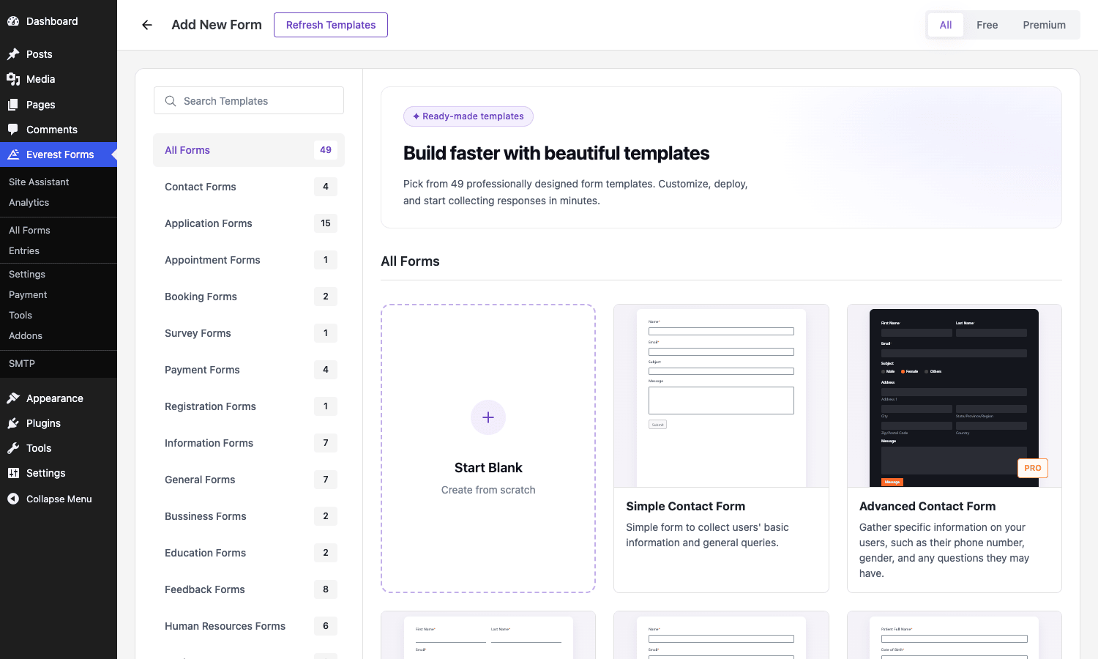Click the Plugins plug icon
Viewport: 1098px width, 659px height.
[13, 423]
